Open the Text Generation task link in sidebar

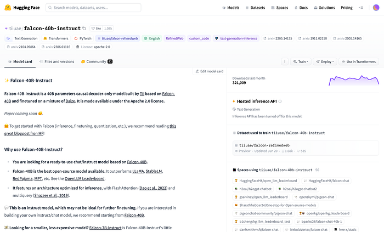(x=246, y=109)
